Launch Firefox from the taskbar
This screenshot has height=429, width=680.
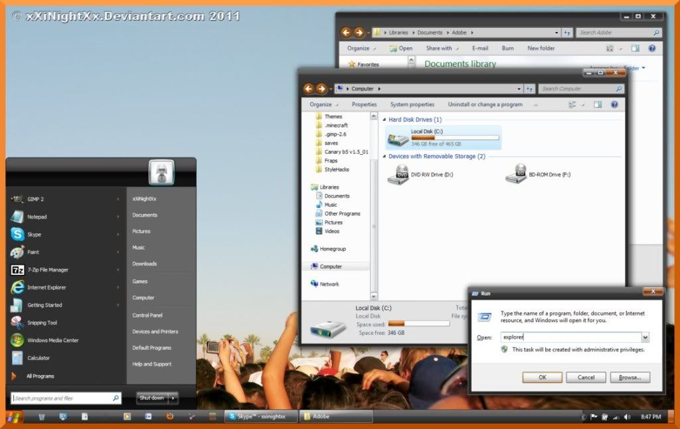pyautogui.click(x=170, y=416)
